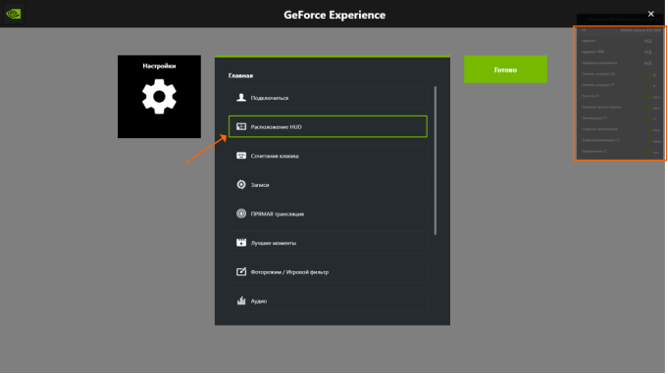Click the Записи recording icon

click(241, 184)
